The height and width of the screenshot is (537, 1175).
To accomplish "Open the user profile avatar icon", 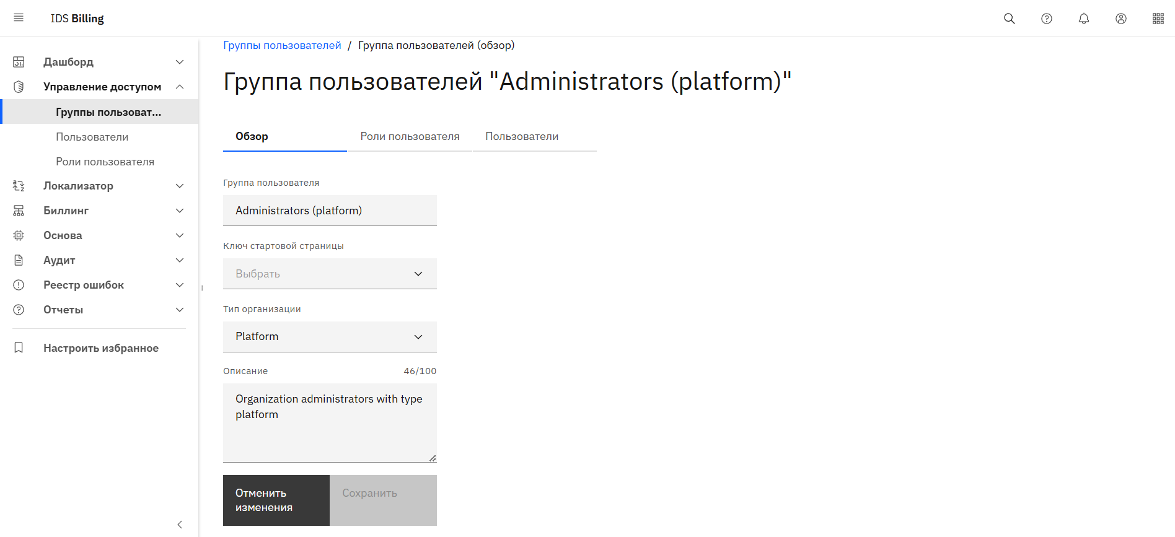I will pos(1121,19).
